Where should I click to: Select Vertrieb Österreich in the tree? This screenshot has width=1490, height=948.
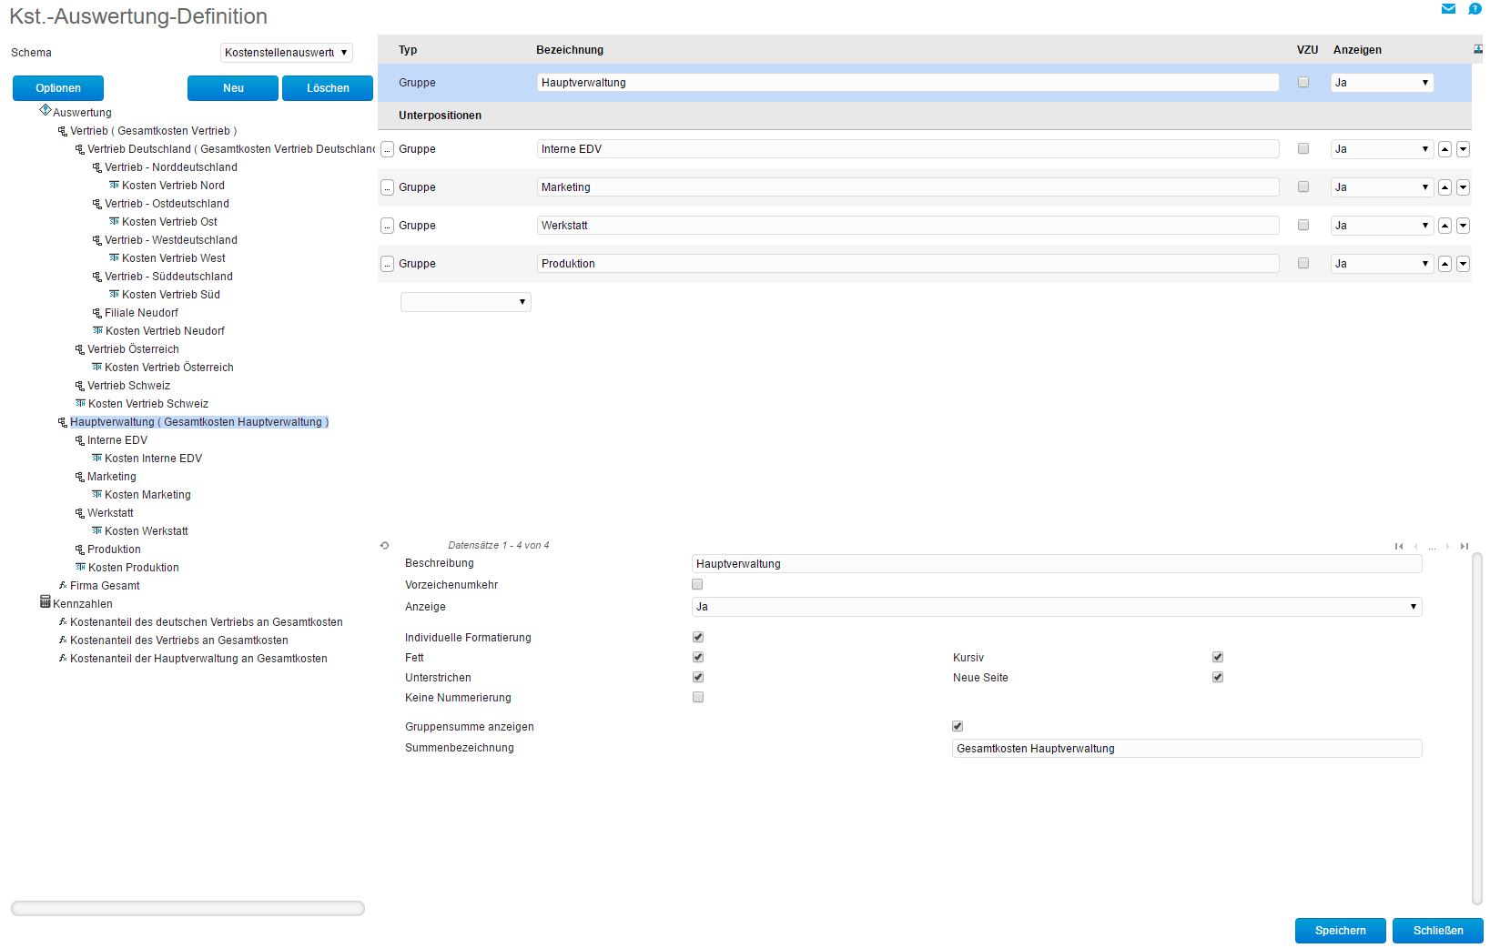(x=133, y=349)
